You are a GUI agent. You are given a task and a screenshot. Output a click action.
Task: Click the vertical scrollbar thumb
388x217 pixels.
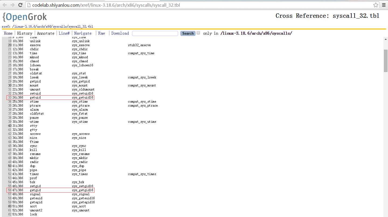[x=386, y=61]
